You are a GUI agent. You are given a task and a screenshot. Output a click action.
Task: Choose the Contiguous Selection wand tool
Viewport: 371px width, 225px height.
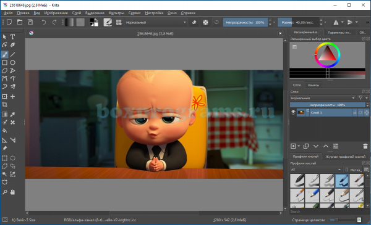click(4, 174)
